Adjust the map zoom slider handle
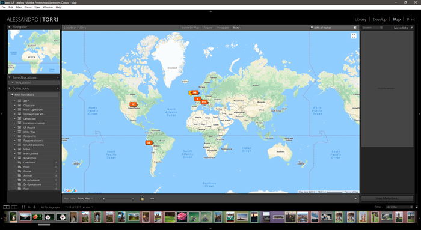Viewport: 421px width, 230px height. 103,199
